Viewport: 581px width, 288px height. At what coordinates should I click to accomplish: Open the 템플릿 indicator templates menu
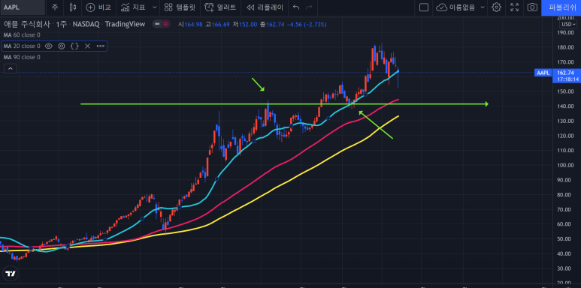(180, 7)
